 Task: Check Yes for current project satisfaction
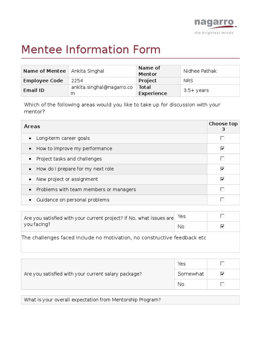point(222,216)
